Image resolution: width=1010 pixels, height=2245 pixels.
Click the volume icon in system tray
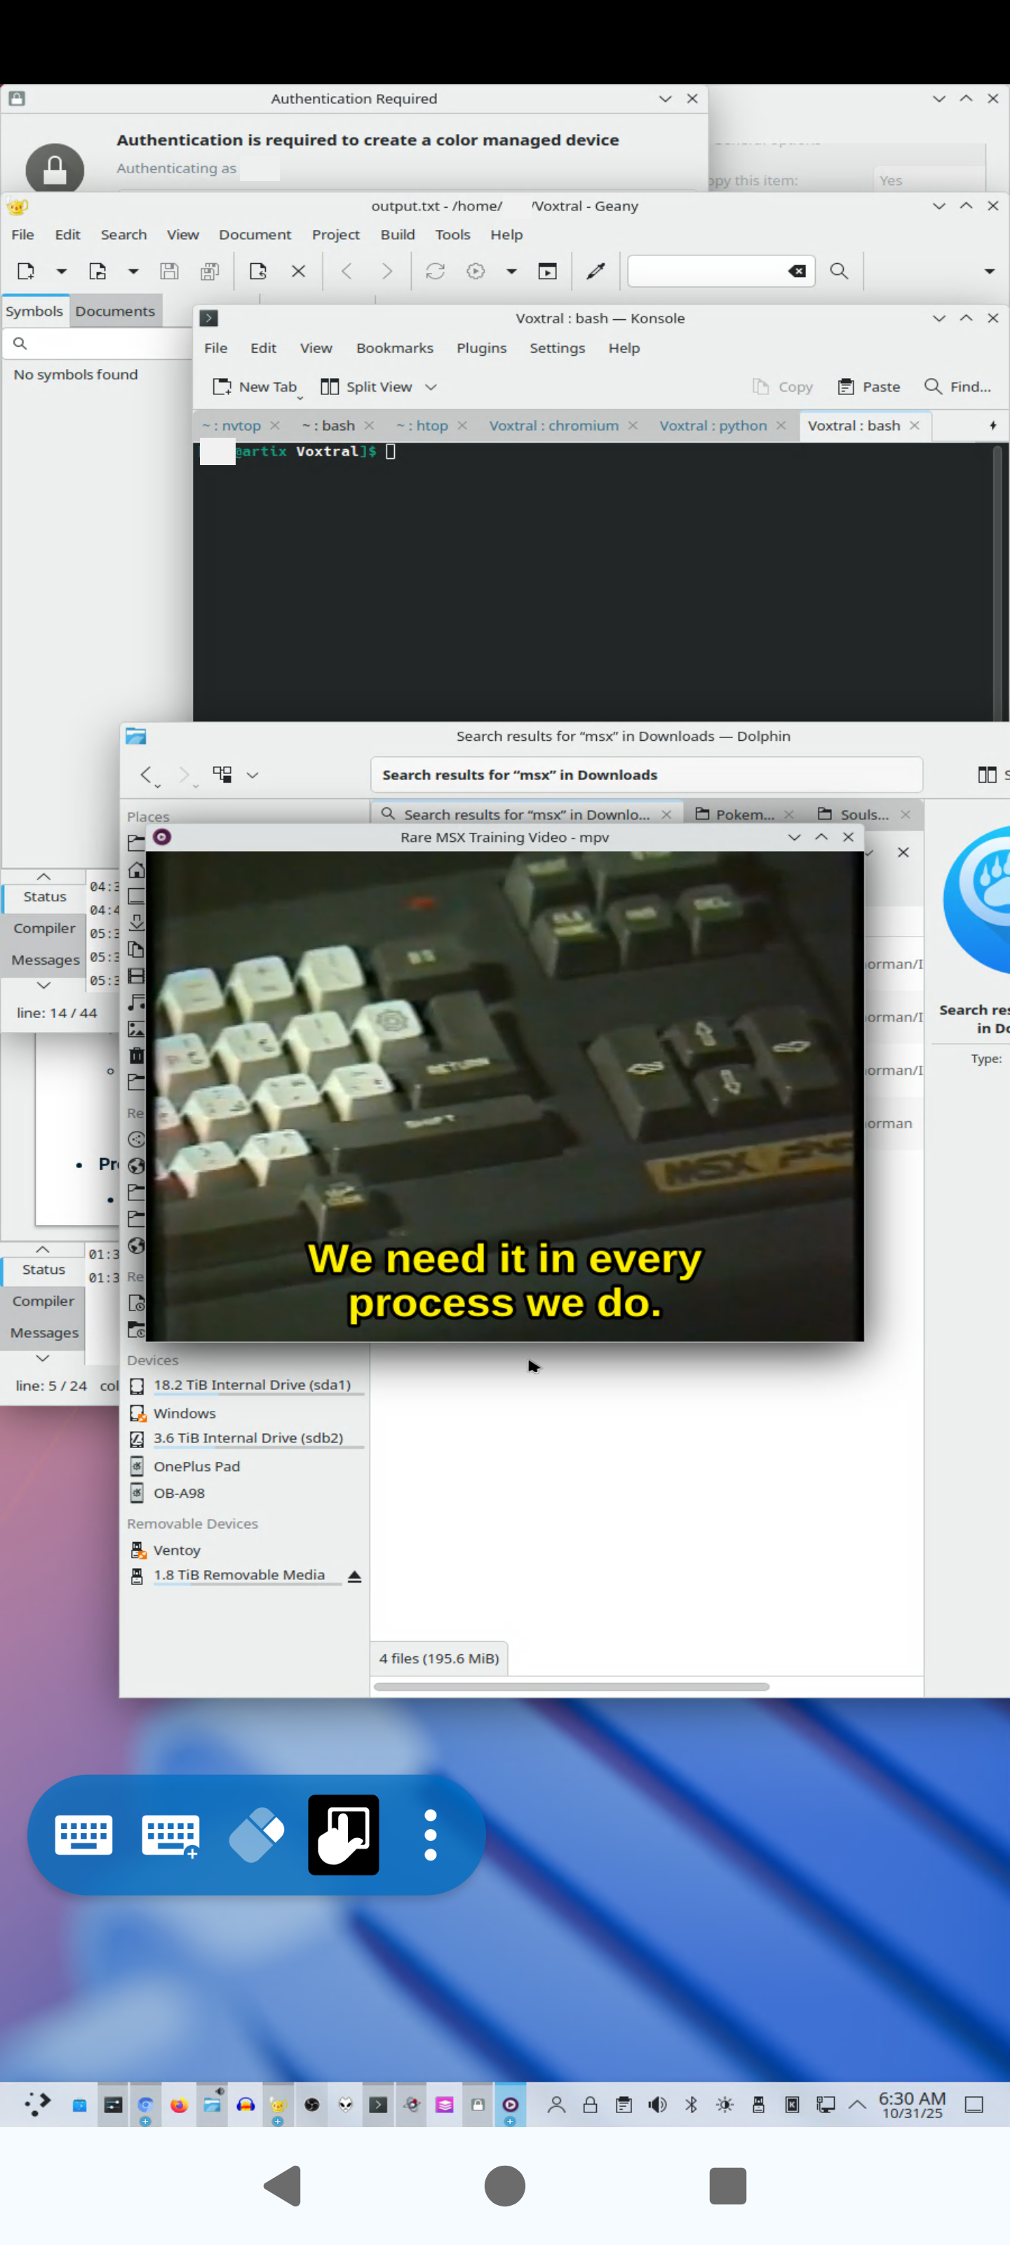point(657,2105)
